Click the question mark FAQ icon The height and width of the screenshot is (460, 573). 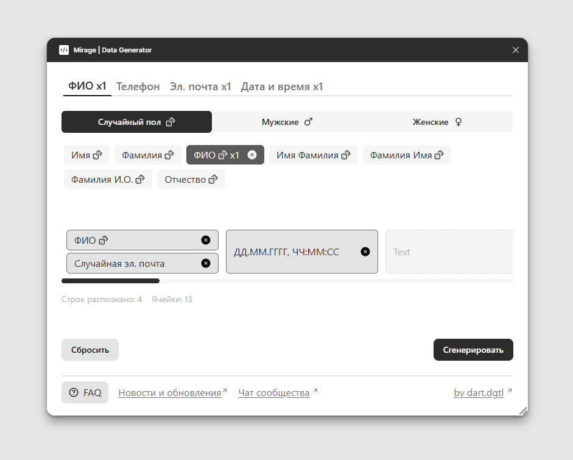tap(74, 393)
